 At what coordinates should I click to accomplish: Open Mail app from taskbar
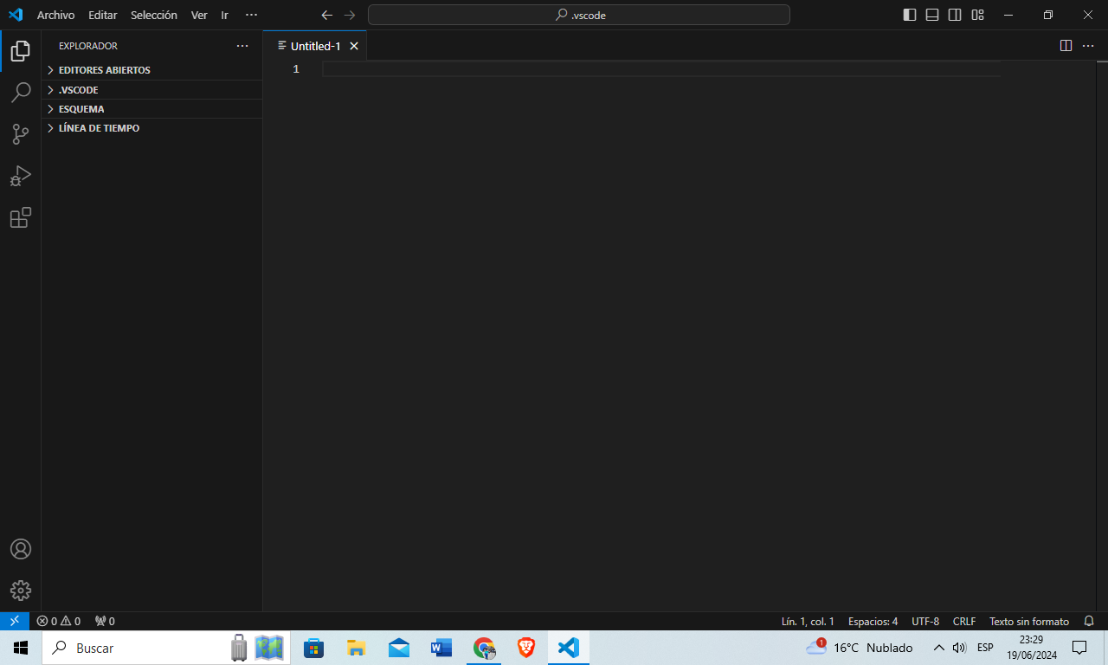pos(399,648)
